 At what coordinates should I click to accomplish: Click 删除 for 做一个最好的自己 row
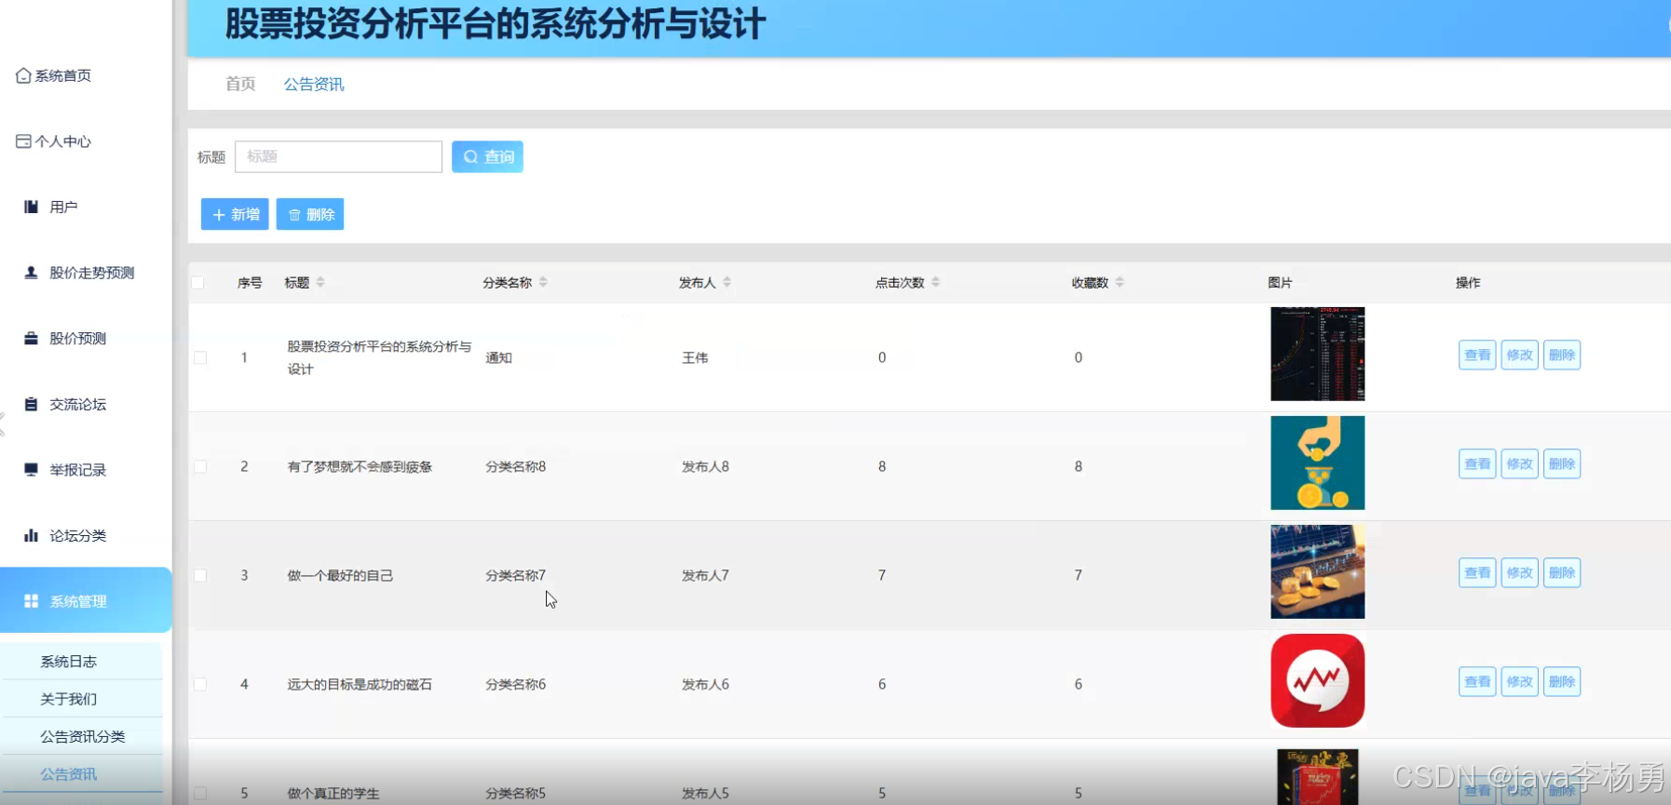click(x=1562, y=572)
